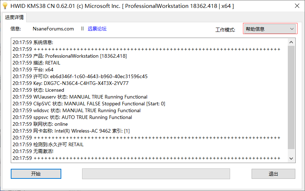Screen dimensions: 305x191
Task: Click the 开始 button
Action: click(36, 174)
